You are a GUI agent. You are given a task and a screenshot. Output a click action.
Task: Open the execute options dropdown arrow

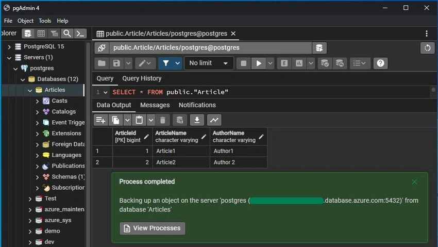[270, 63]
